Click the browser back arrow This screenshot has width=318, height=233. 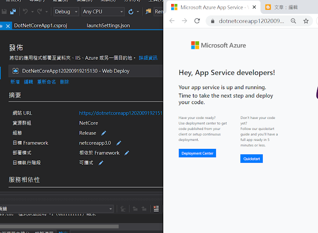(172, 21)
